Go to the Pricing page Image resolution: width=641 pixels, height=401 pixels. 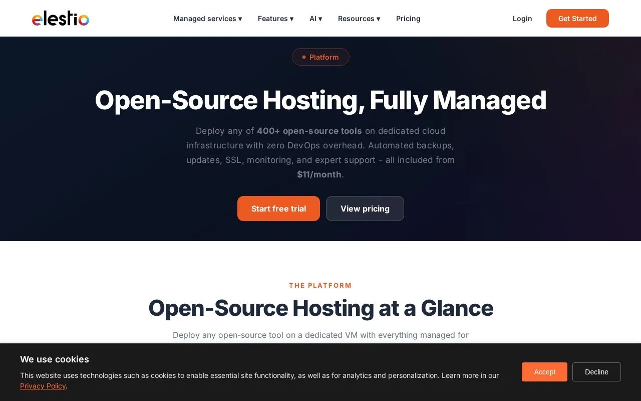[408, 19]
